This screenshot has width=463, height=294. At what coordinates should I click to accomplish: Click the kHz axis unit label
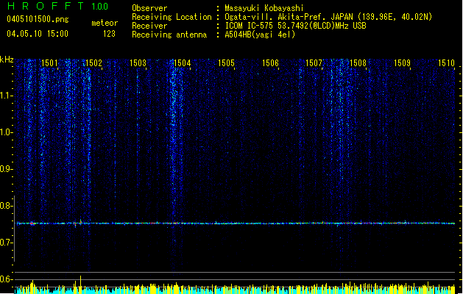7,60
